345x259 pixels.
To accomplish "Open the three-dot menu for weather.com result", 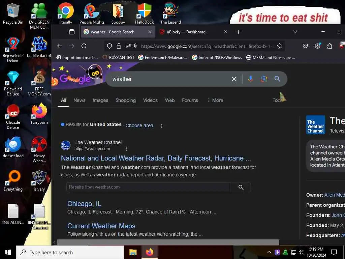I will click(127, 149).
